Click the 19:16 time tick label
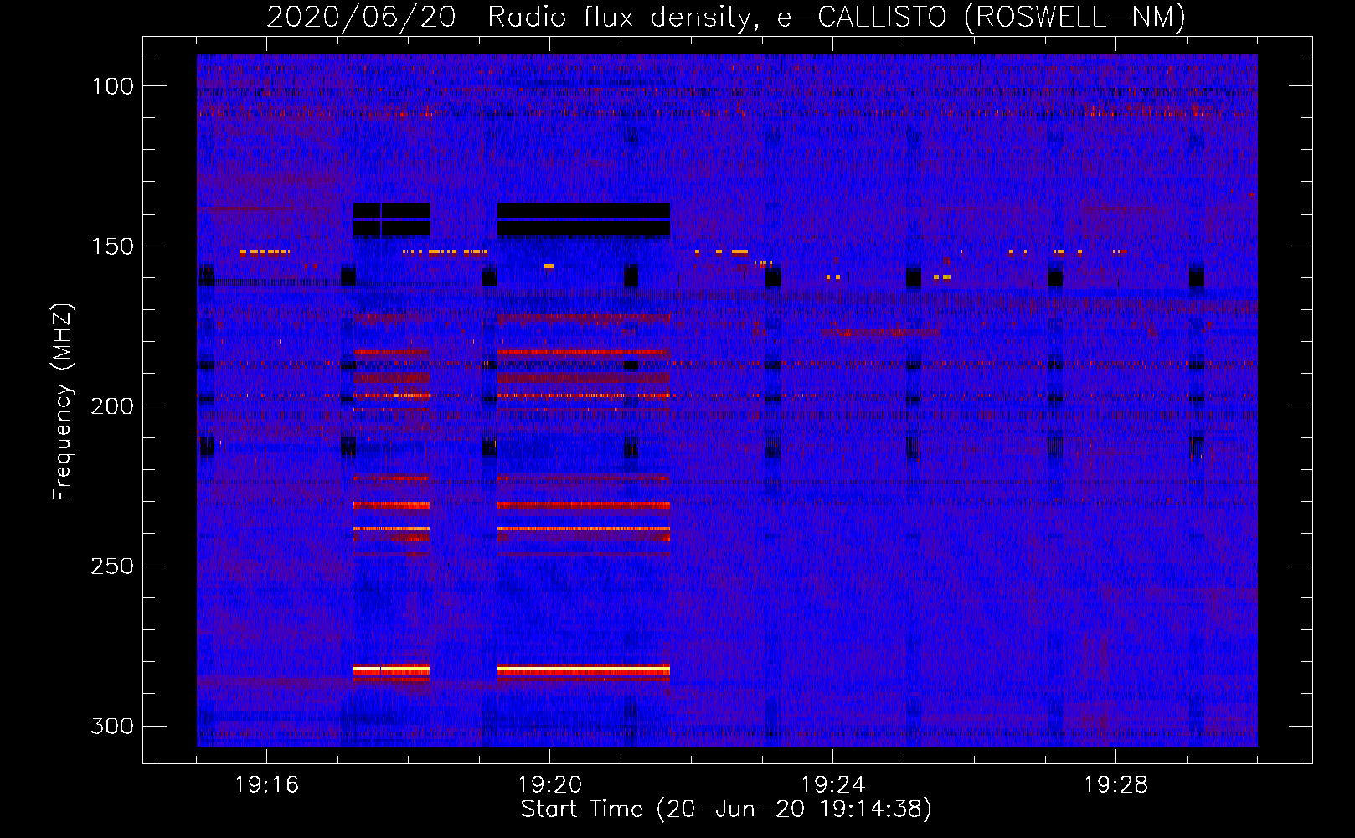1355x838 pixels. coord(266,785)
